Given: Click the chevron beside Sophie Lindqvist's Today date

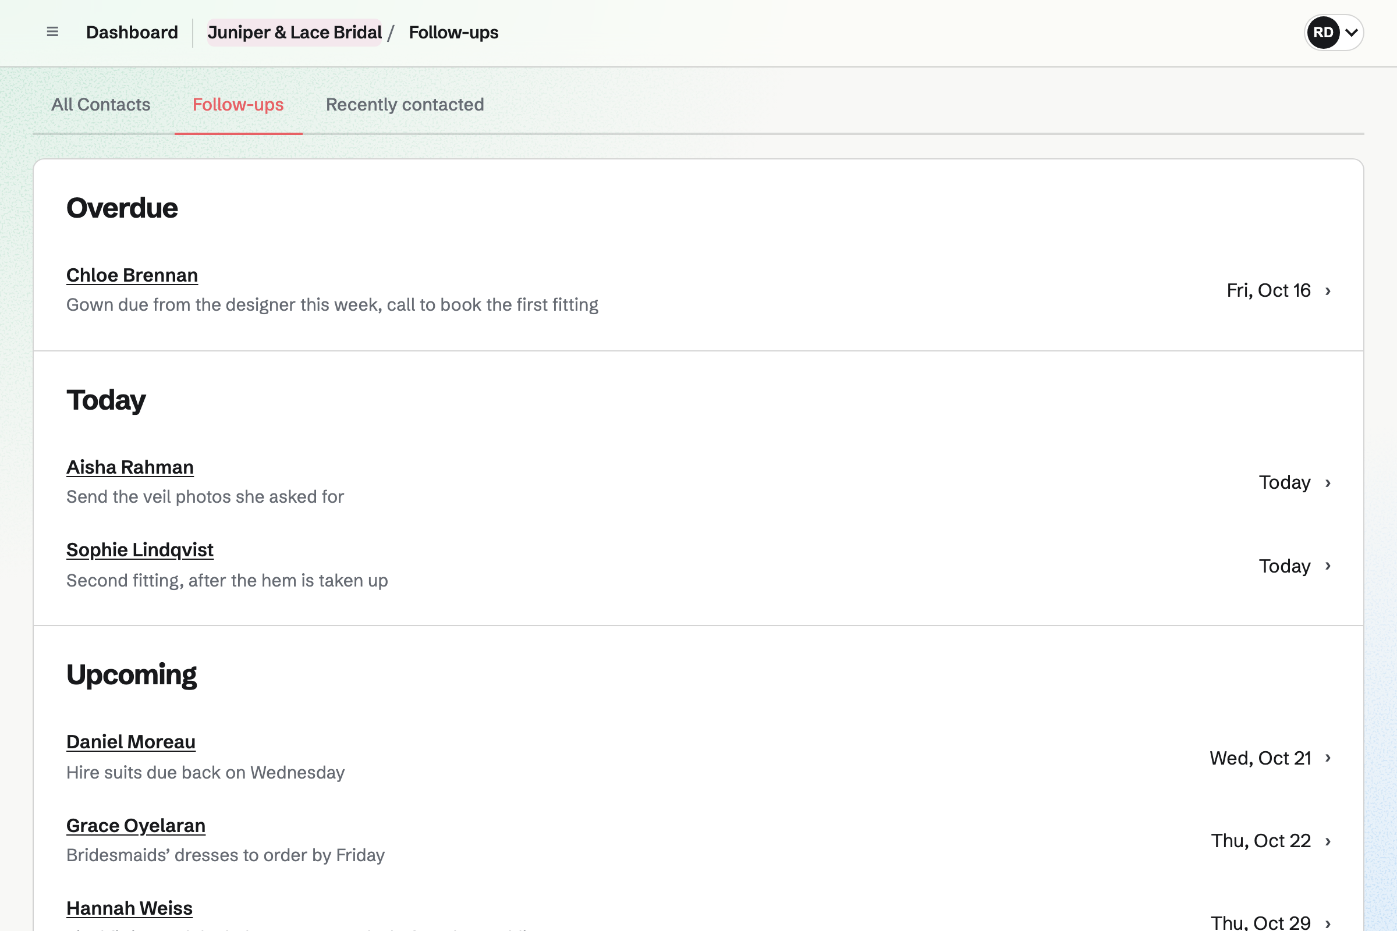Looking at the screenshot, I should pos(1328,566).
